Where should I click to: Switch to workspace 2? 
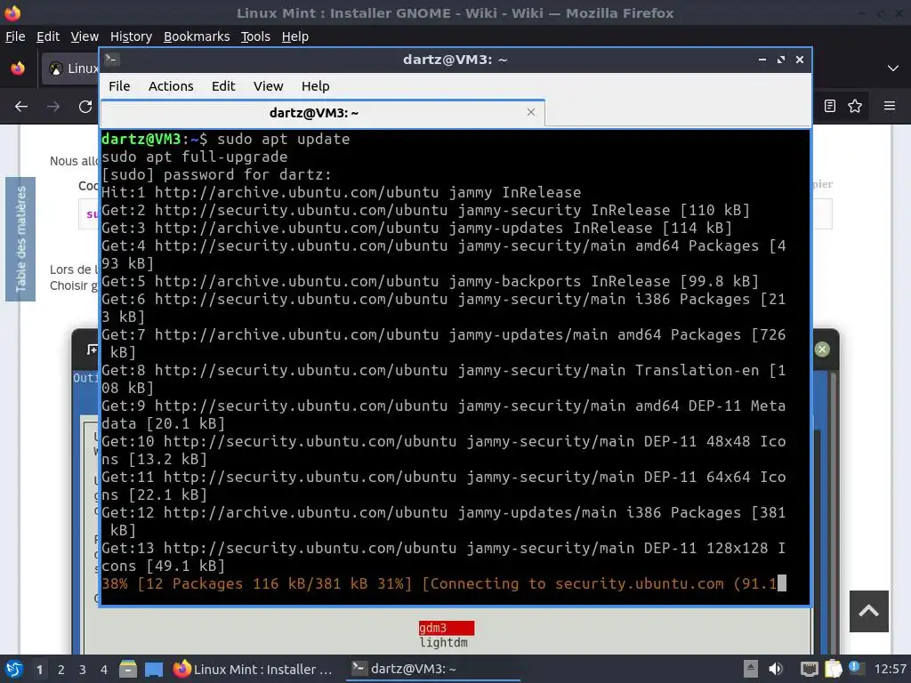click(x=61, y=670)
